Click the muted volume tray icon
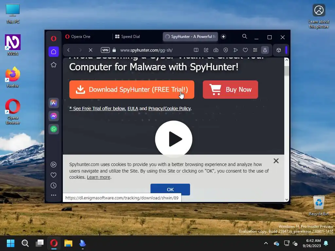Image resolution: width=335 pixels, height=251 pixels. click(x=295, y=243)
